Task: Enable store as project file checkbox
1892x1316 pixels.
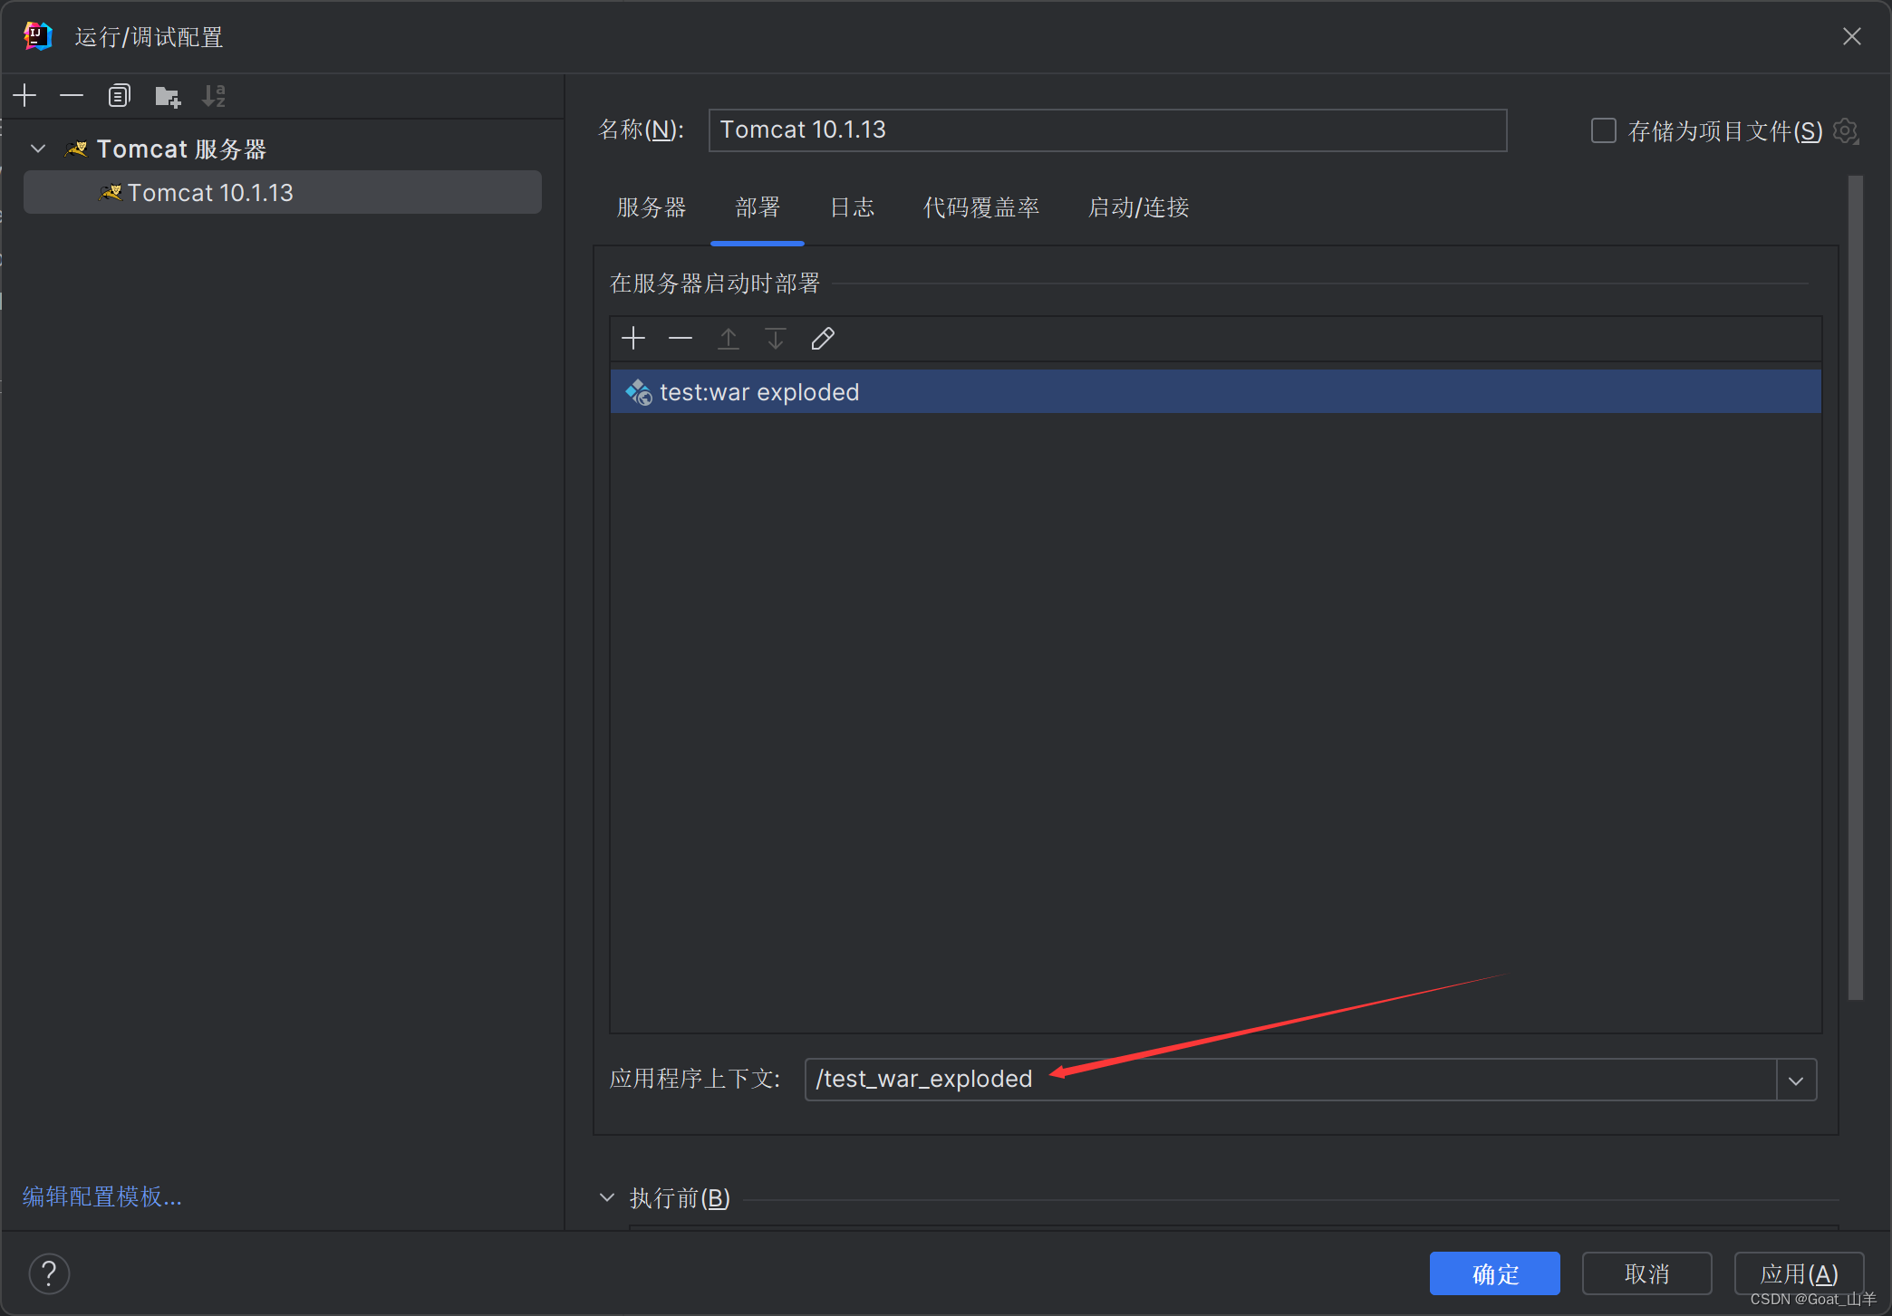Action: (x=1603, y=130)
